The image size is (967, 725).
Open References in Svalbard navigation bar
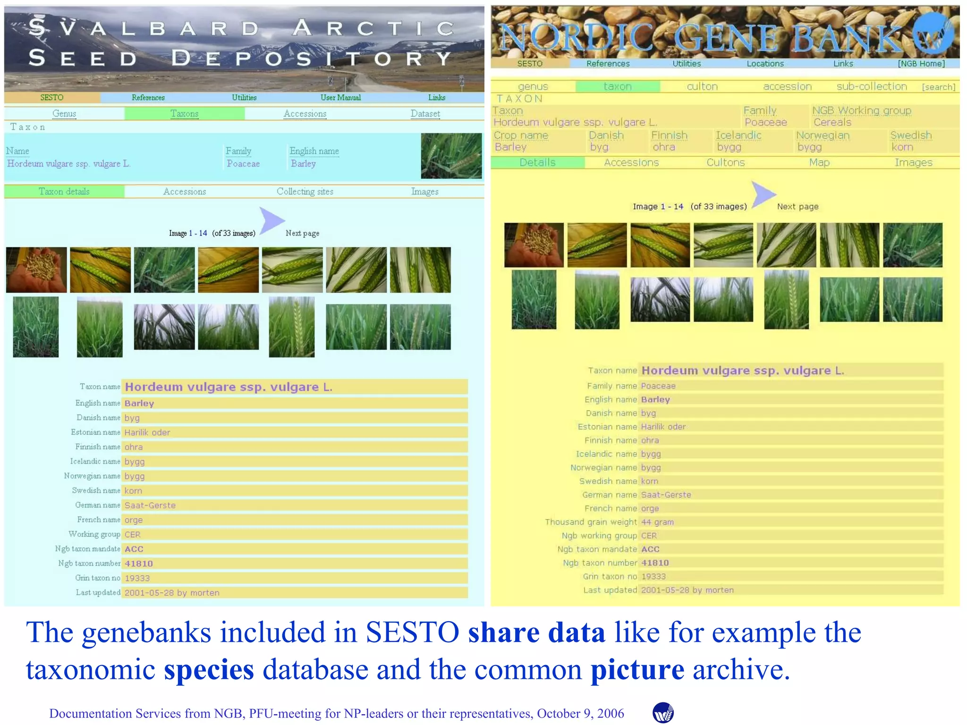tap(148, 98)
